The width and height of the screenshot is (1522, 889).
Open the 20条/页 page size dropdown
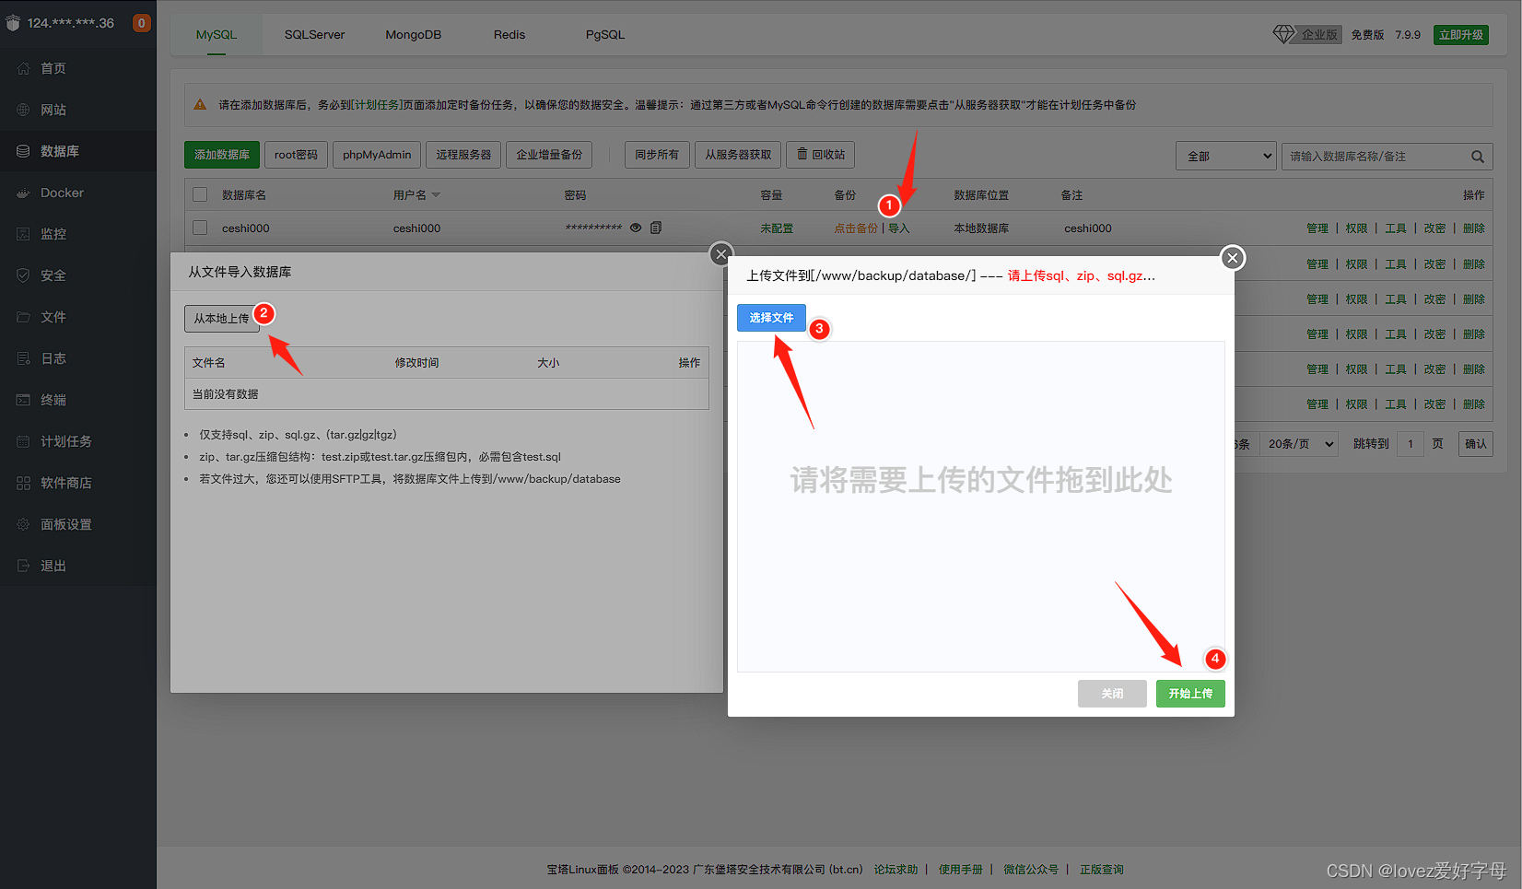pos(1299,444)
